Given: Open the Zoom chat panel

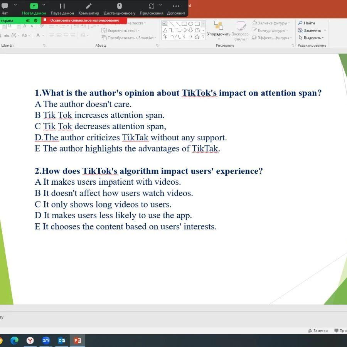Looking at the screenshot, I should 4,8.
